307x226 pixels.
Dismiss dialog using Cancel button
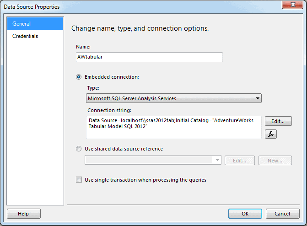(282, 214)
